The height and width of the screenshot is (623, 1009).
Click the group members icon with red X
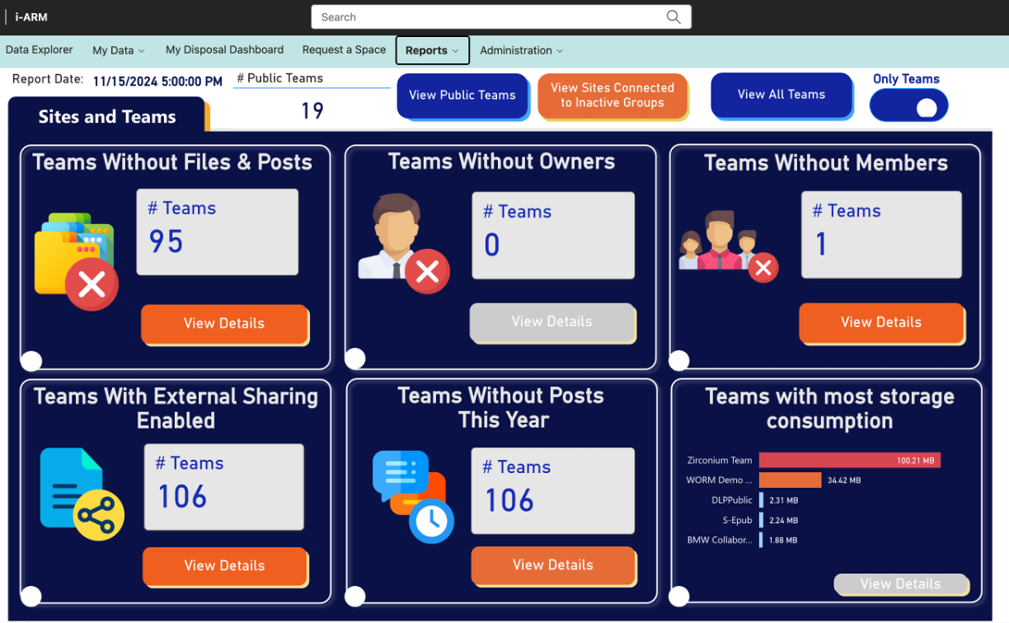click(725, 243)
